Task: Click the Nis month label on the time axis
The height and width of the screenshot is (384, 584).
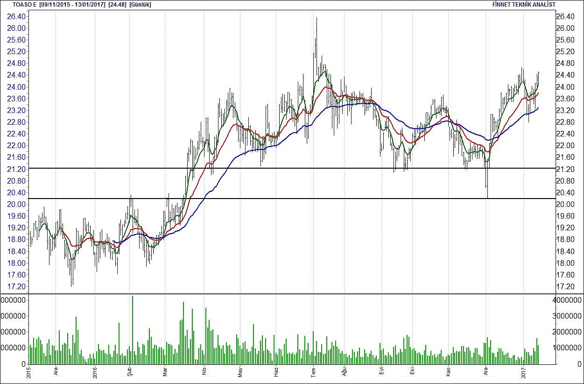Action: coord(204,372)
